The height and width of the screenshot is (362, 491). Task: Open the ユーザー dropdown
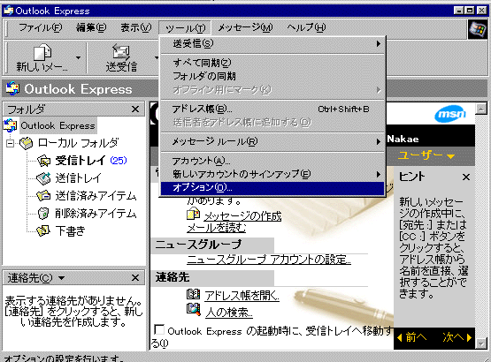click(426, 155)
